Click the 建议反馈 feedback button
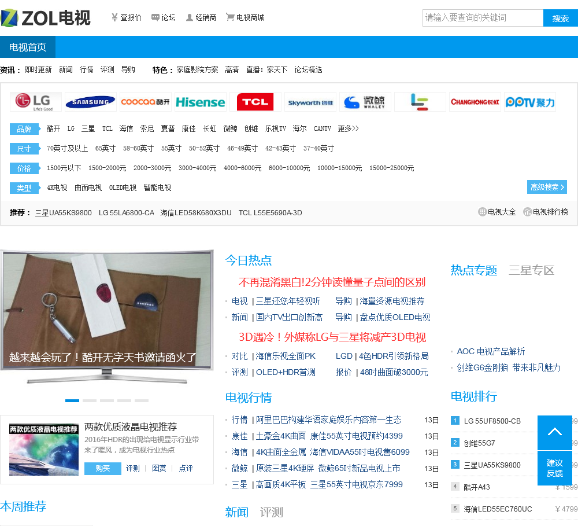Image resolution: width=578 pixels, height=526 pixels. pyautogui.click(x=554, y=468)
